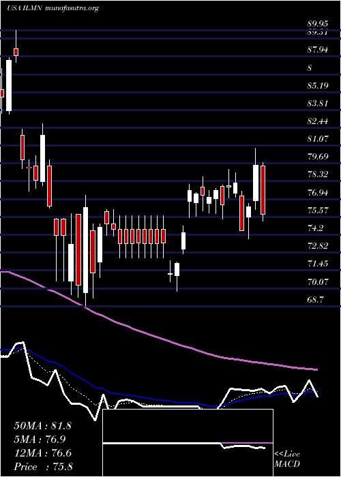The image size is (341, 477).
Task: Click the '50MA : 81.8' readout
Action: [42, 426]
